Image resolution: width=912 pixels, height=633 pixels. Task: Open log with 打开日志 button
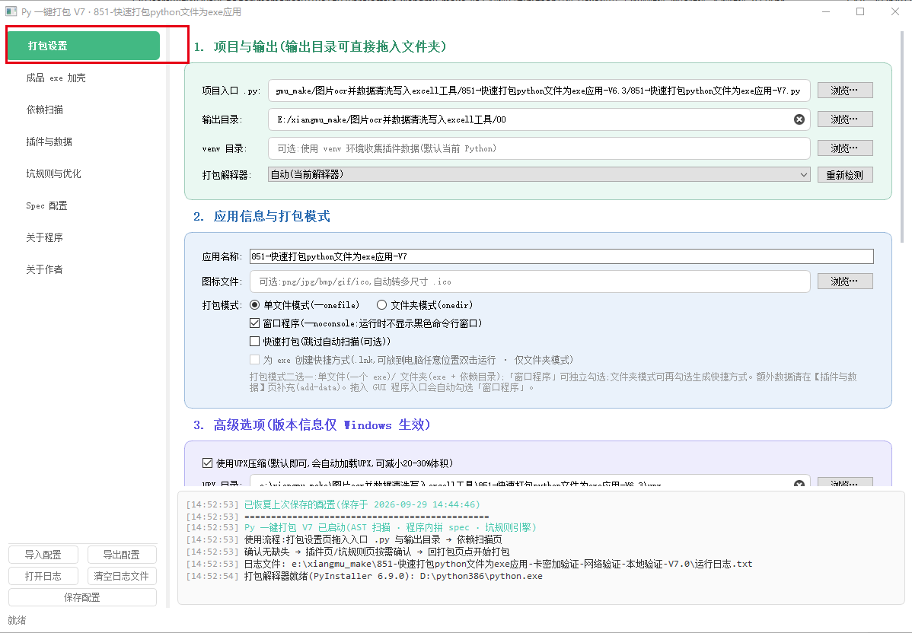tap(43, 576)
